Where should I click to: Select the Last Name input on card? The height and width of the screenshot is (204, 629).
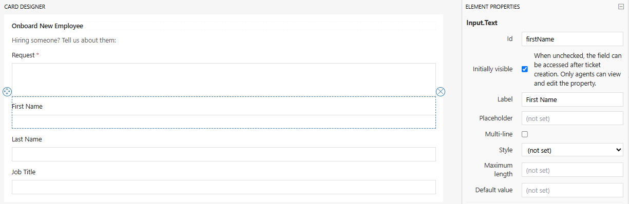tap(224, 154)
